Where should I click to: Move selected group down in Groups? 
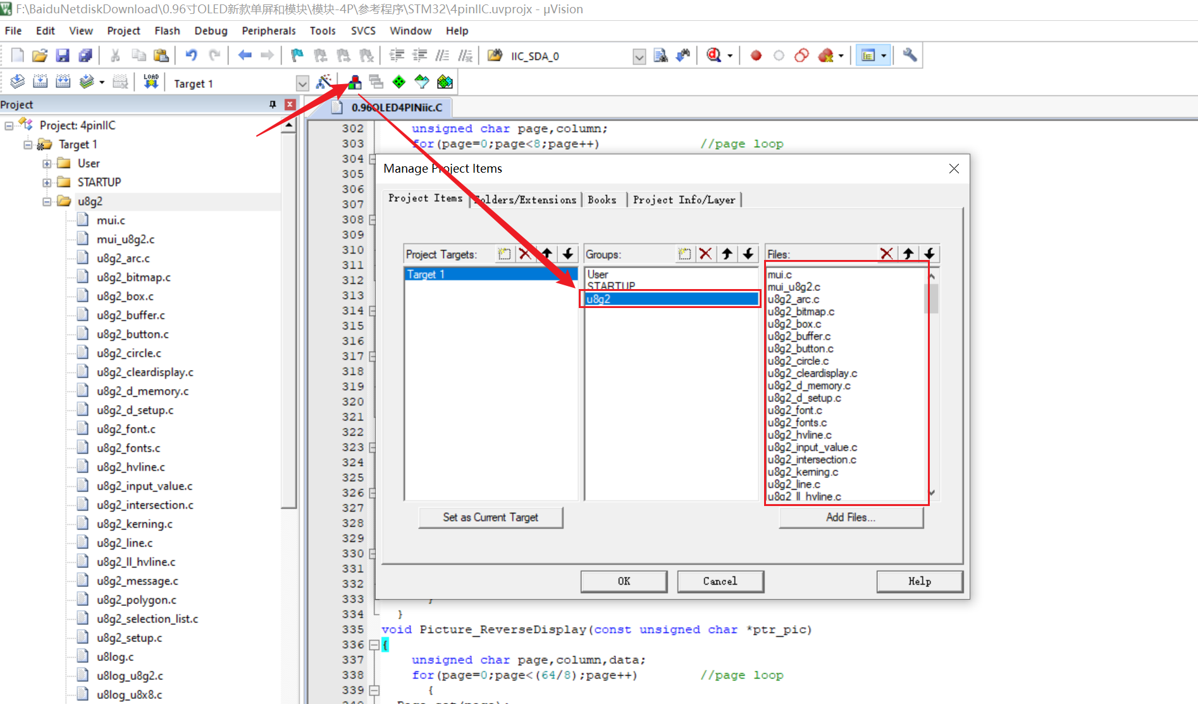point(748,254)
